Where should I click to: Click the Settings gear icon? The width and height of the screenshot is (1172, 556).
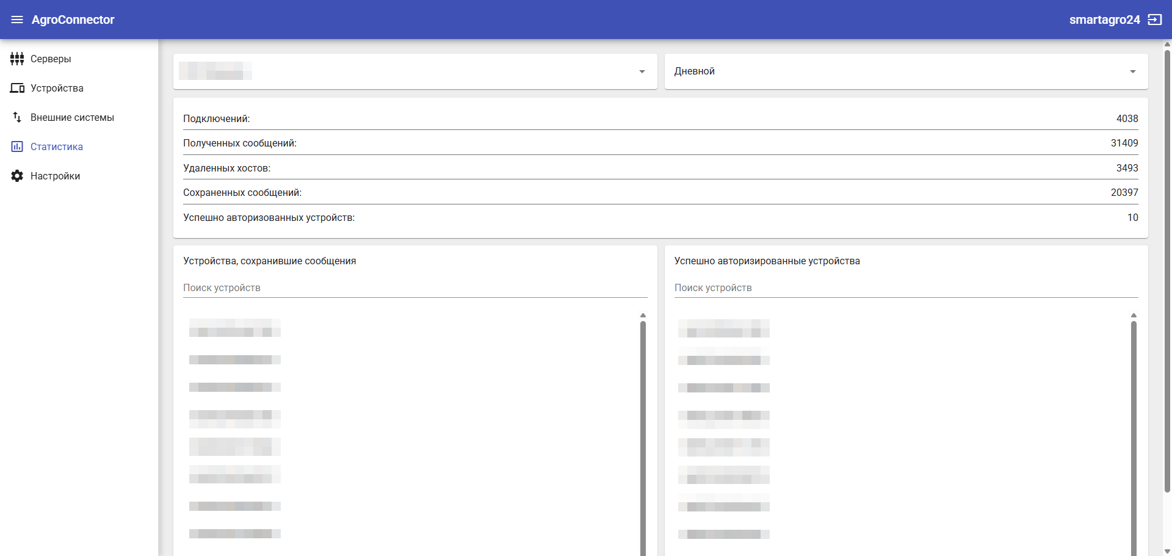[x=17, y=176]
